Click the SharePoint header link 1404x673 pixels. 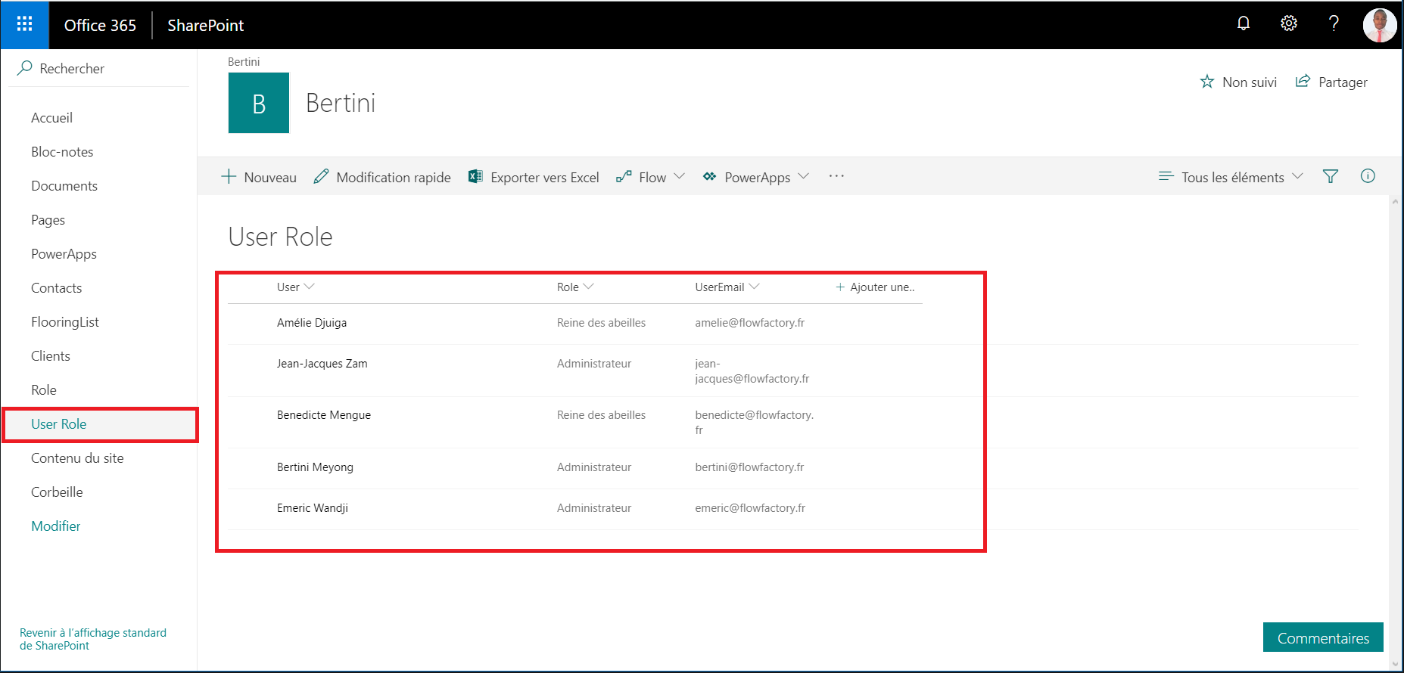205,25
